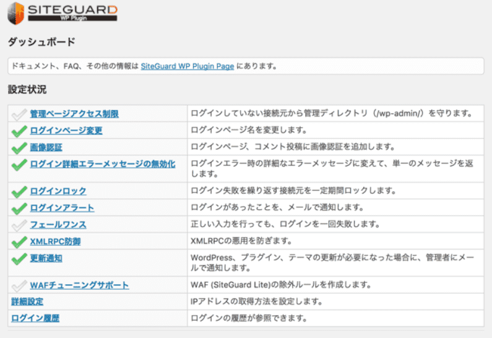Open フェールワンス settings page
Image resolution: width=492 pixels, height=338 pixels.
(x=58, y=224)
